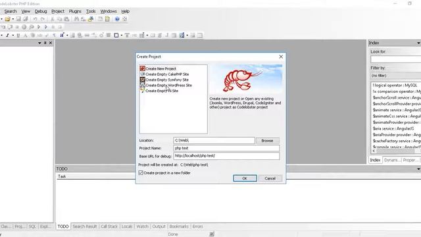Click the blue form checkbox icon
421x237 pixels.
(x=182, y=35)
